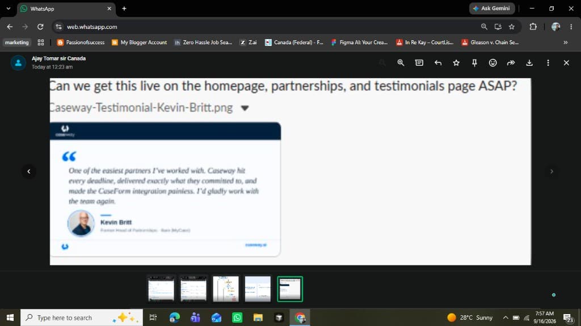Forward the image with the forward arrow icon
Screen dimensions: 581x326
pos(511,62)
